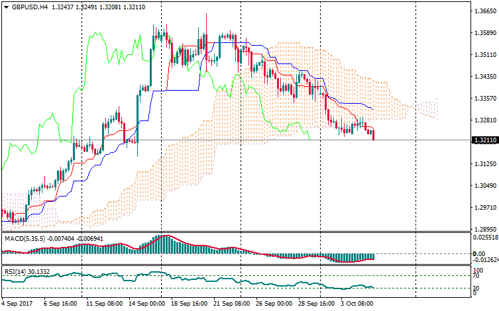Viewport: 499px width, 311px height.
Task: Click the 1.31250 price axis label
Action: (x=482, y=163)
